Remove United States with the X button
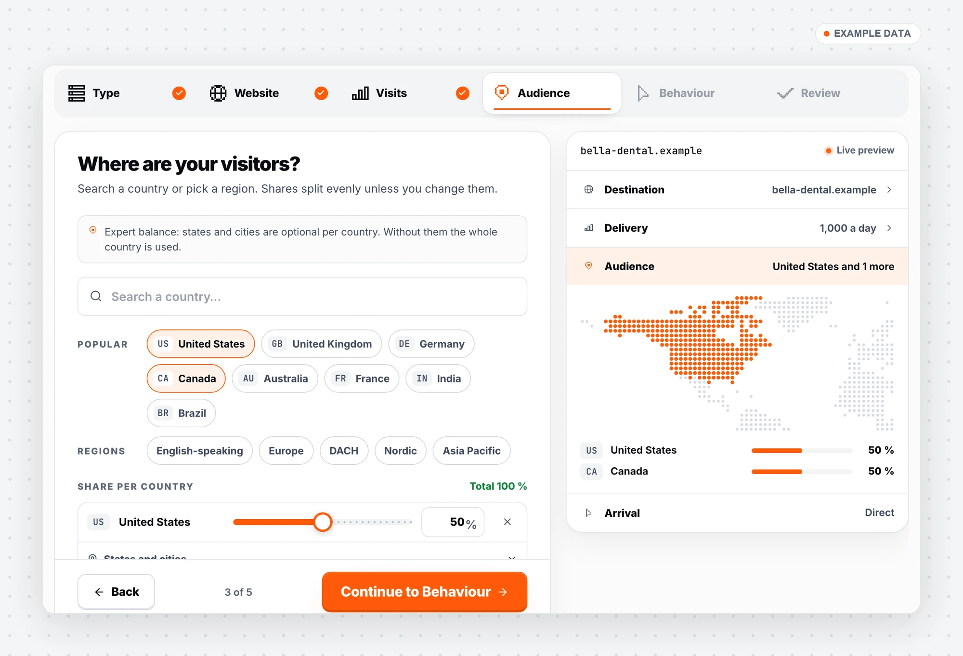The height and width of the screenshot is (656, 963). pos(508,522)
